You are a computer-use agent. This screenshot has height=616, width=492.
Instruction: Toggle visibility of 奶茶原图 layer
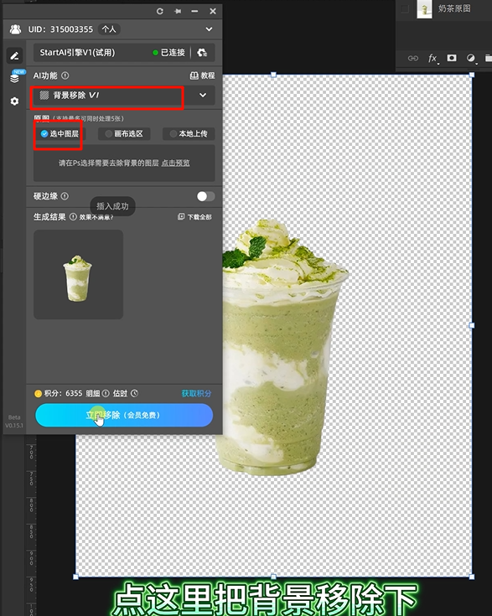tap(404, 8)
